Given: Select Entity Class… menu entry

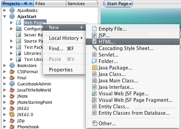Looking at the screenshot, I should tap(133, 106).
